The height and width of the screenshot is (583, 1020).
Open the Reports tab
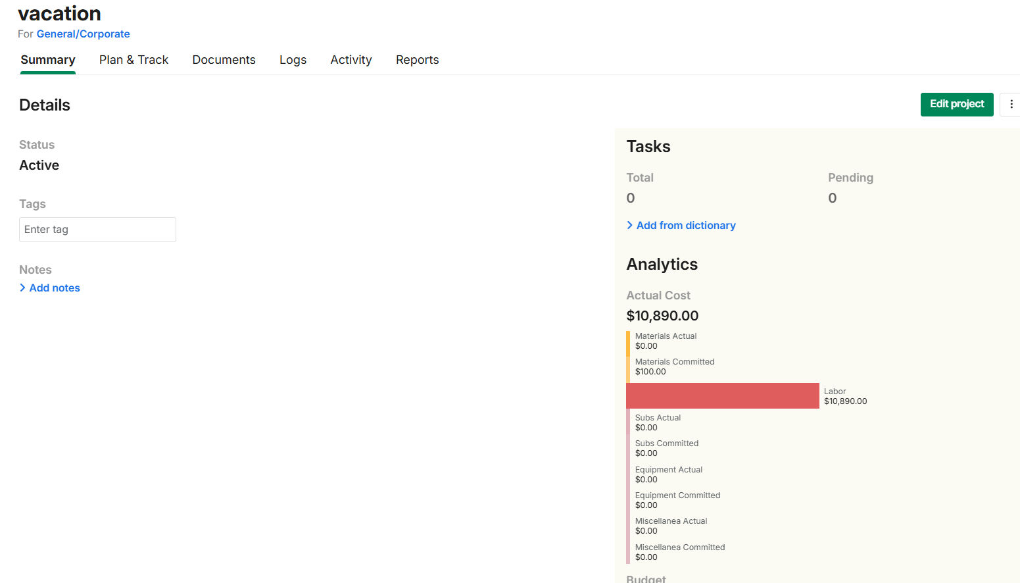pos(417,60)
